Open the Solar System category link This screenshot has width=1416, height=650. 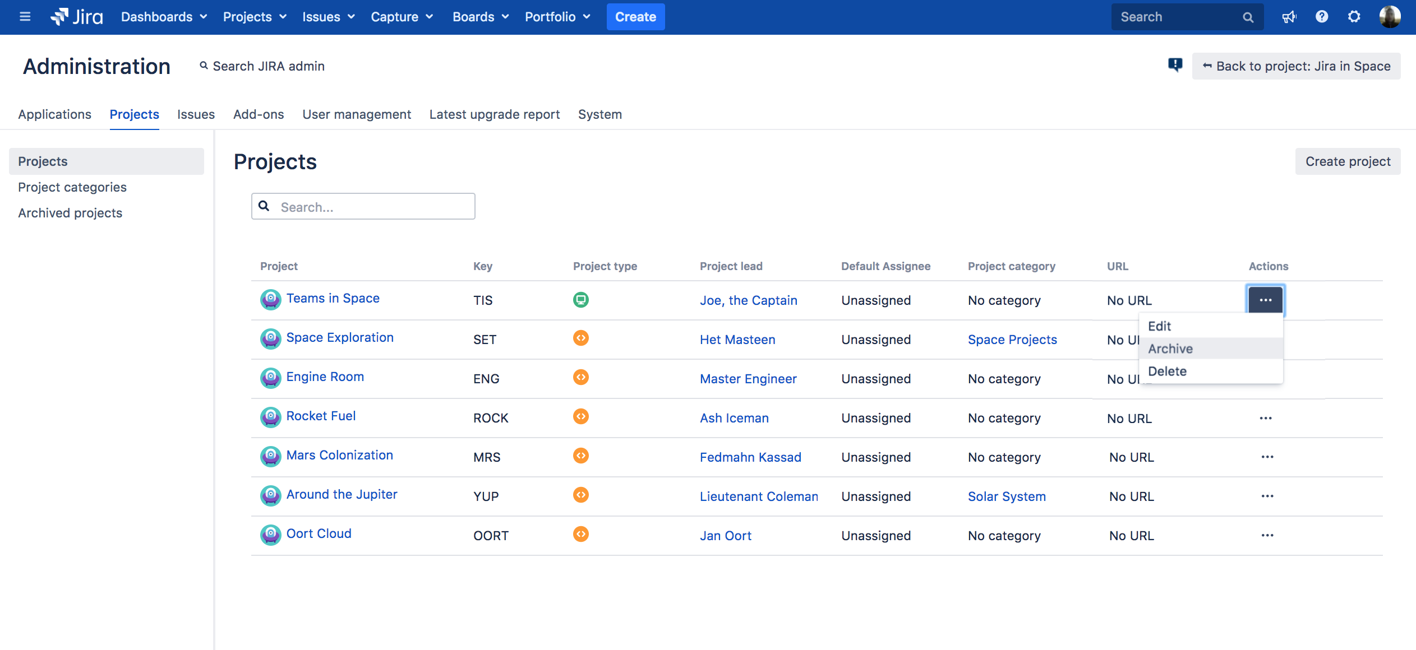1007,496
